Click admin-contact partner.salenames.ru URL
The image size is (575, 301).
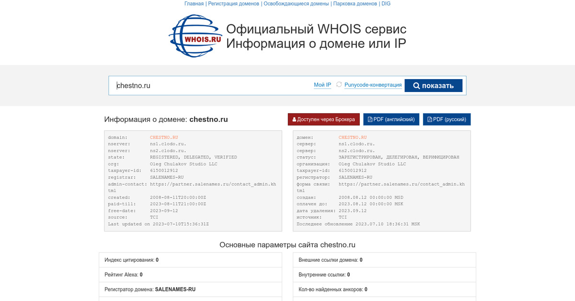[213, 184]
